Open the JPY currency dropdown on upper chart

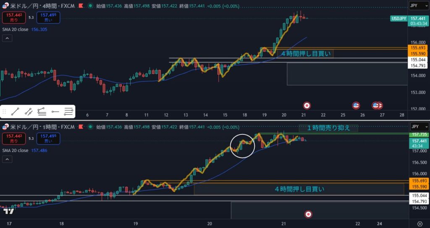(419, 6)
